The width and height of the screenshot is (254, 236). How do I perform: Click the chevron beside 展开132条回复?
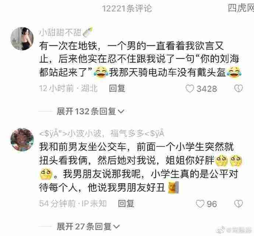(121, 112)
